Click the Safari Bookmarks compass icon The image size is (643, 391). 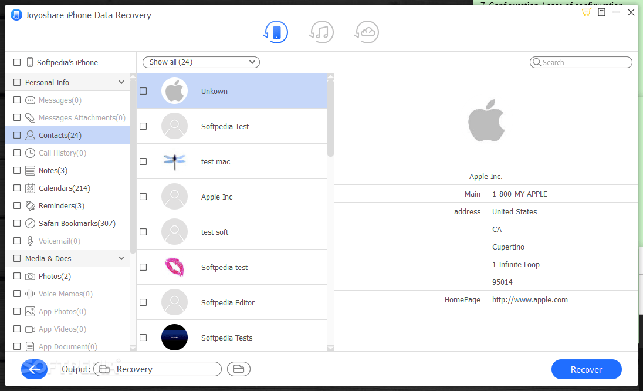coord(30,224)
